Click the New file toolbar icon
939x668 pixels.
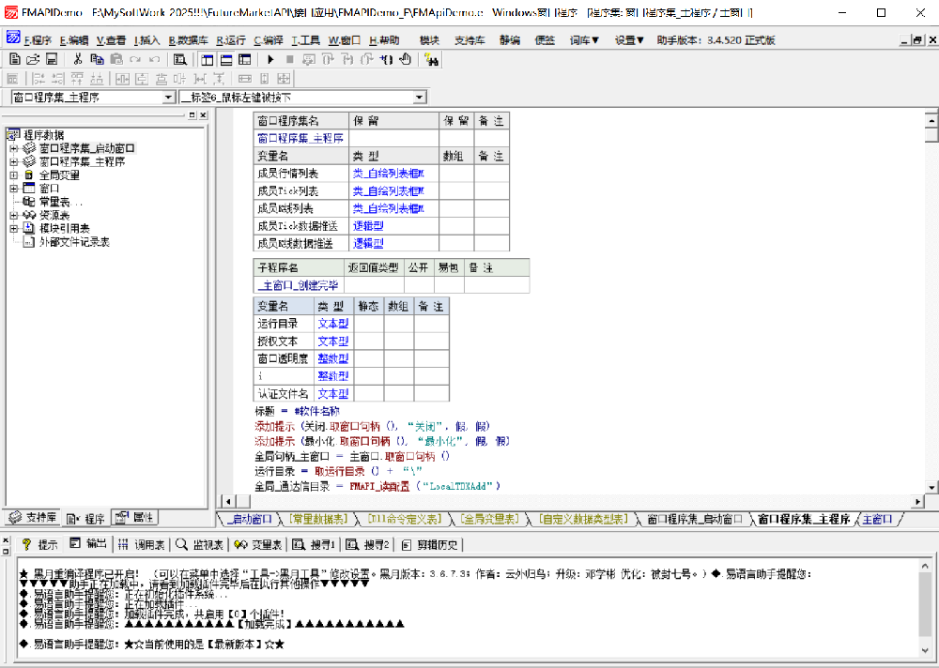(x=14, y=59)
